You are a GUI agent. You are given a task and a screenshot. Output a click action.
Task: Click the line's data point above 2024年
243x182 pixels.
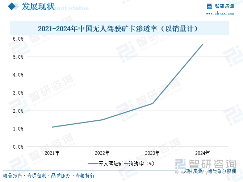pos(202,44)
